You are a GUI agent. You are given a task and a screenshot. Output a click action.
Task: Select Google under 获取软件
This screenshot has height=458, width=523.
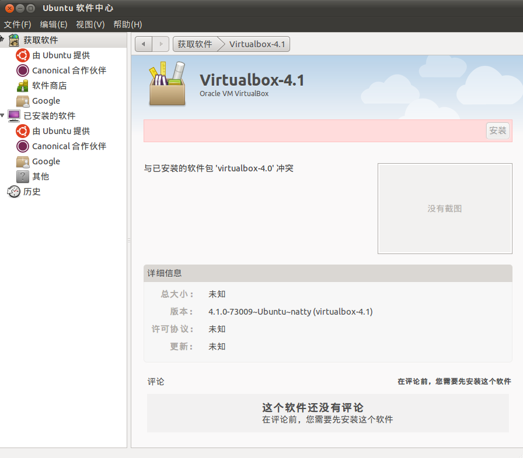click(x=46, y=101)
